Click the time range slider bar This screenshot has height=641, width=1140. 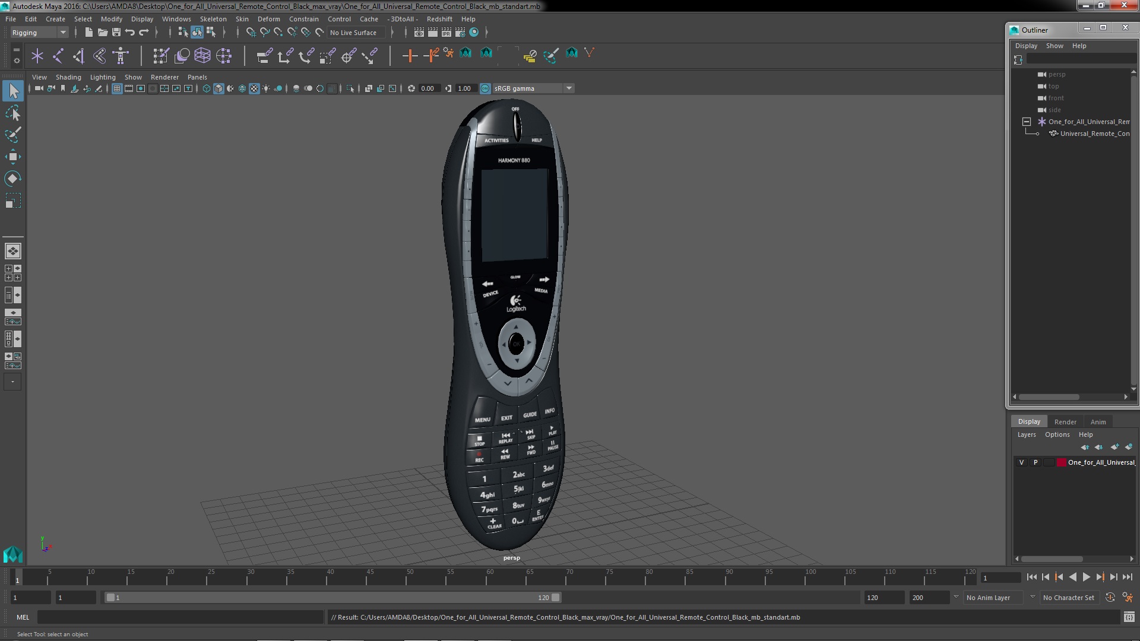pos(332,598)
